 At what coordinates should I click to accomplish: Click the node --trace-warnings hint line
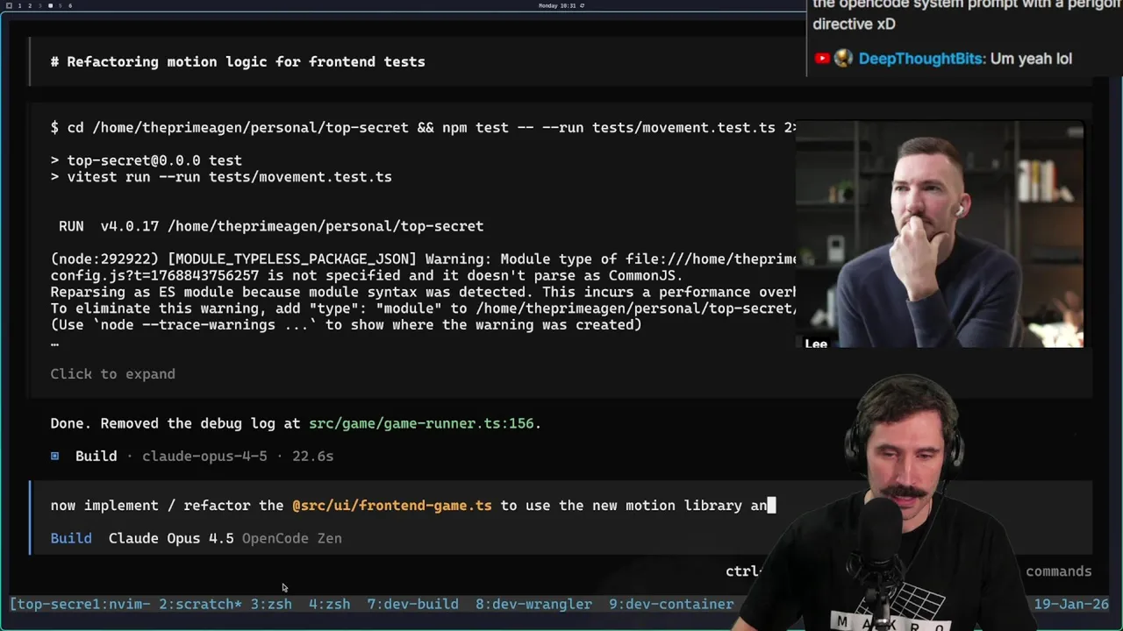[347, 325]
